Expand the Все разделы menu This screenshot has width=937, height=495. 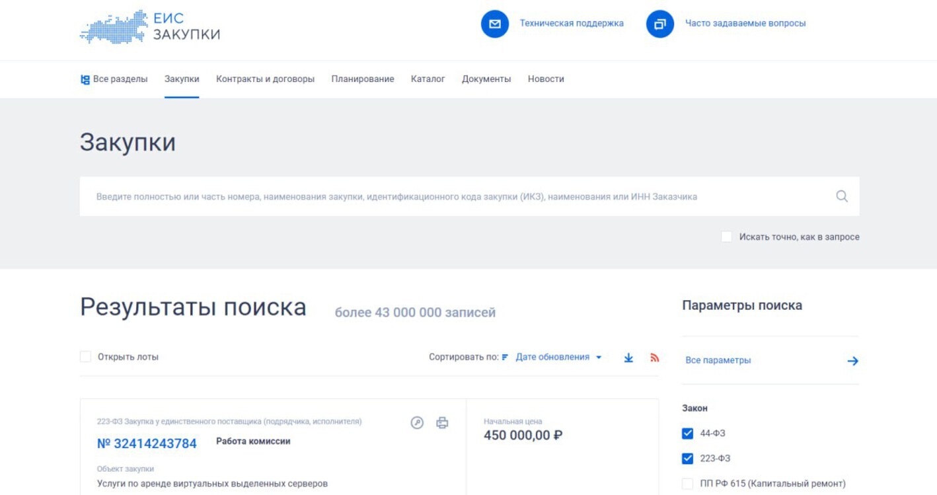coord(114,79)
